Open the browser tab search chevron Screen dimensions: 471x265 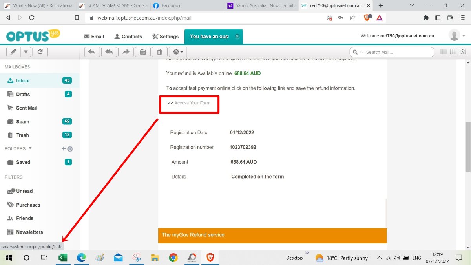click(x=411, y=5)
